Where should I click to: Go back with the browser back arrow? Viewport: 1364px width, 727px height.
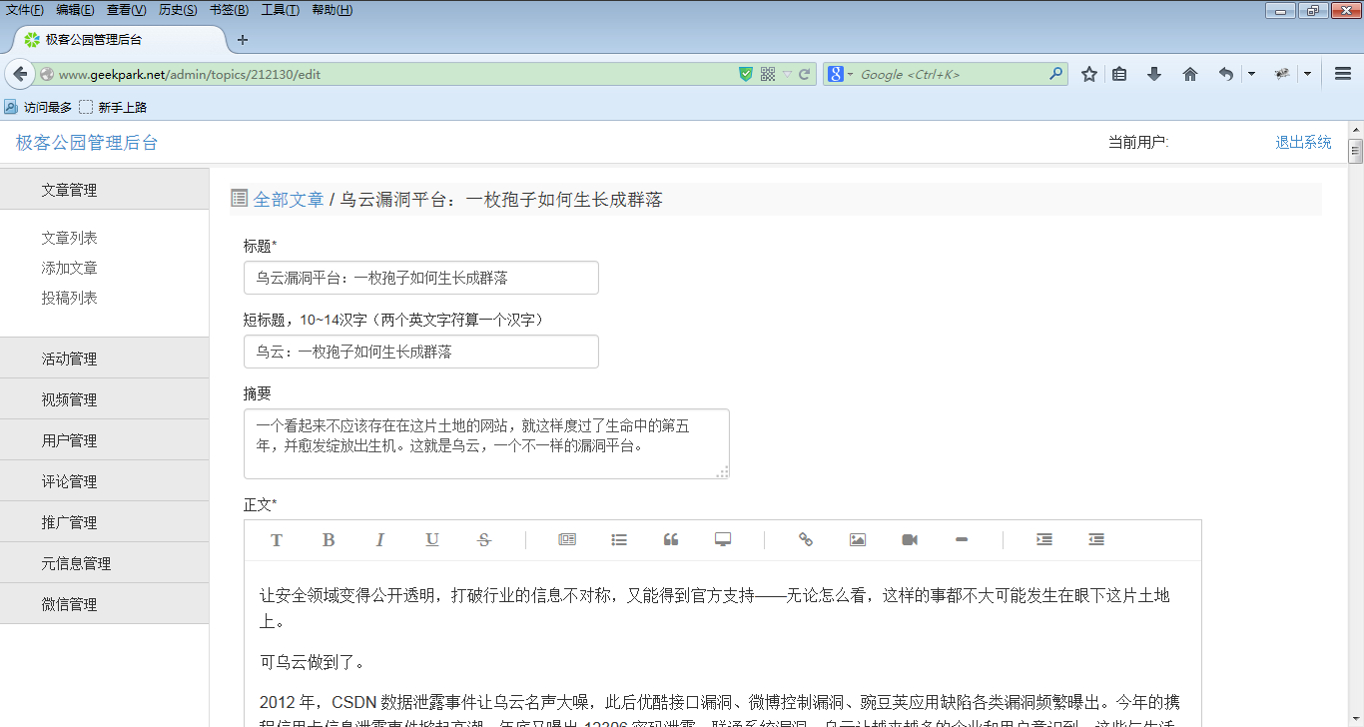tap(19, 74)
